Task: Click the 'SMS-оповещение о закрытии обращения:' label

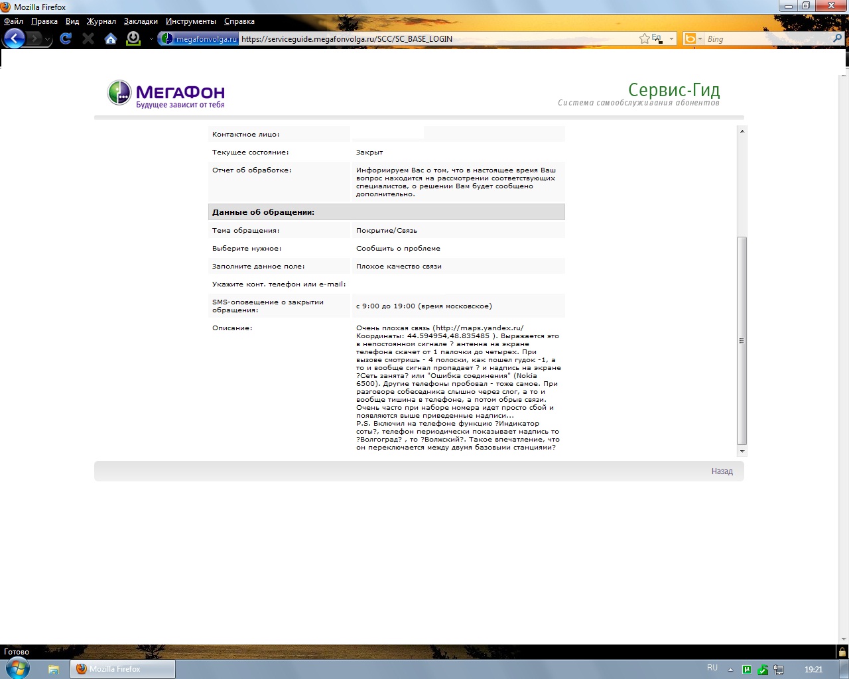Action: 268,306
